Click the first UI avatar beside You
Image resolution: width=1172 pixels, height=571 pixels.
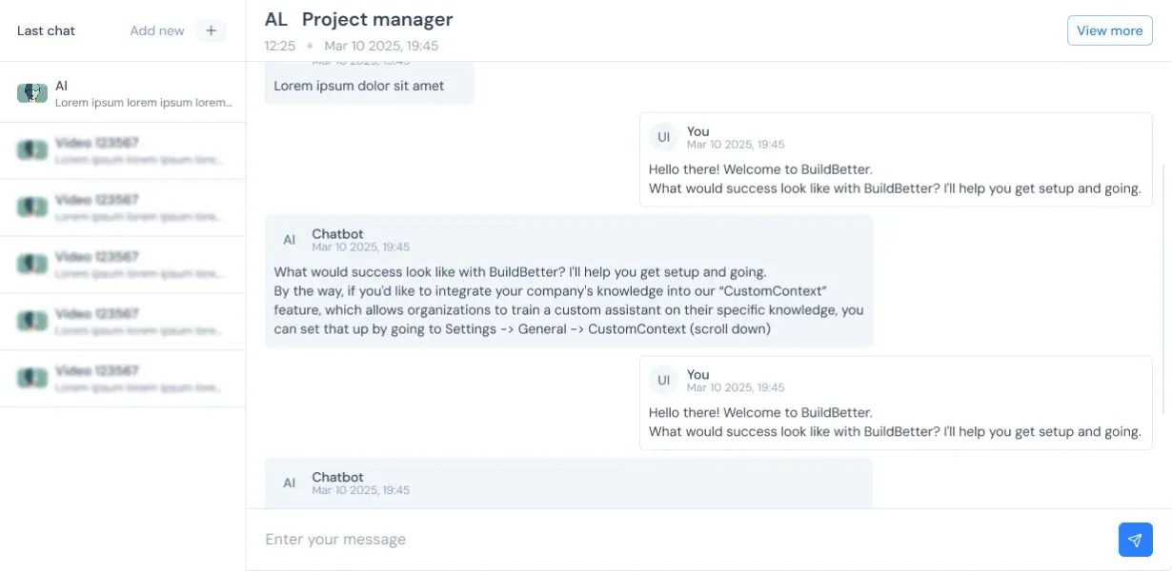[663, 137]
